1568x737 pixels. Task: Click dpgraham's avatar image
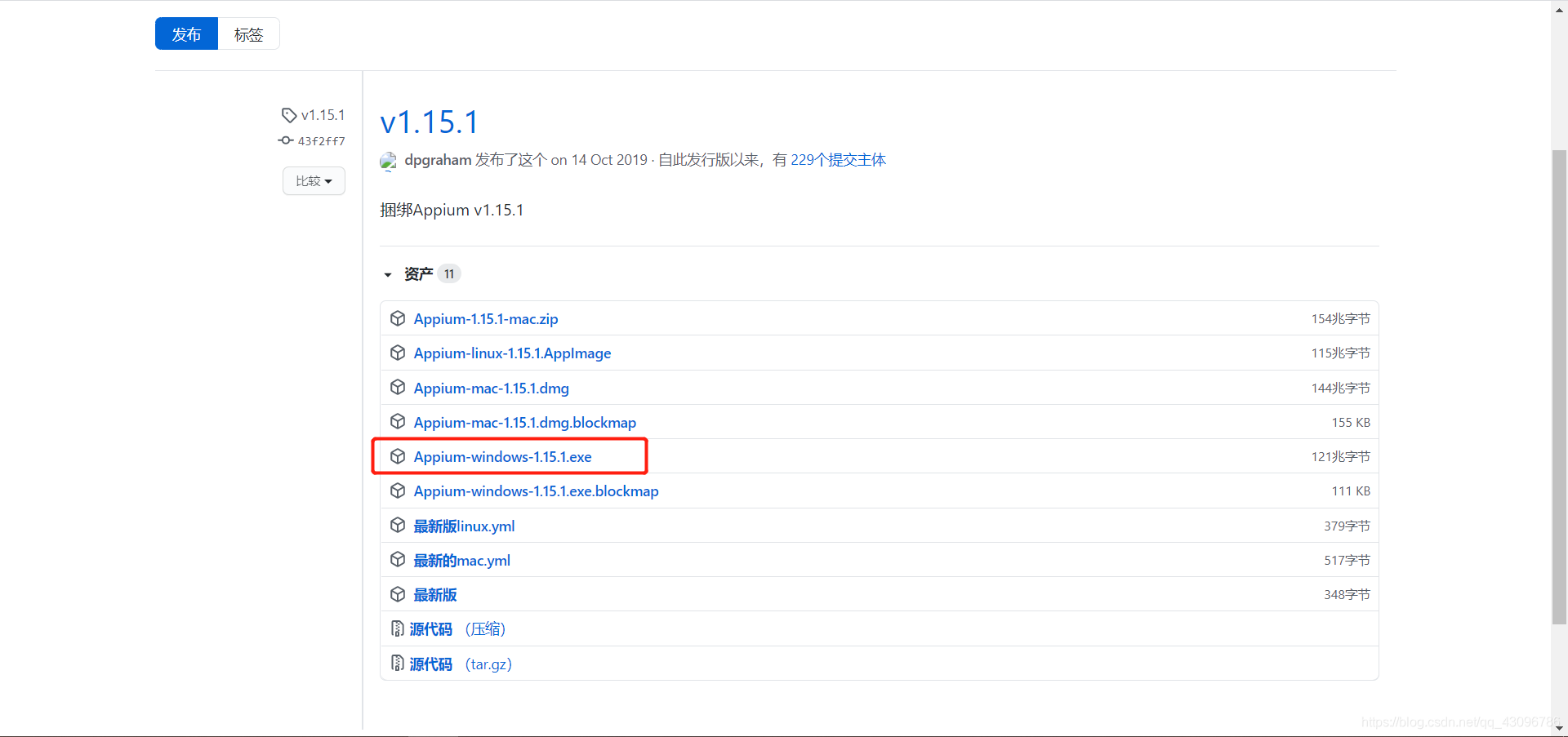389,161
